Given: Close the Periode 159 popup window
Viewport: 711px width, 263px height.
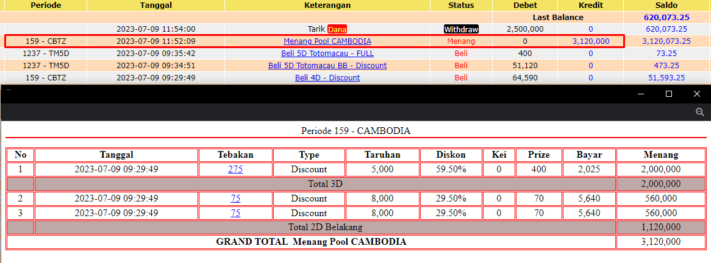Looking at the screenshot, I should (697, 94).
